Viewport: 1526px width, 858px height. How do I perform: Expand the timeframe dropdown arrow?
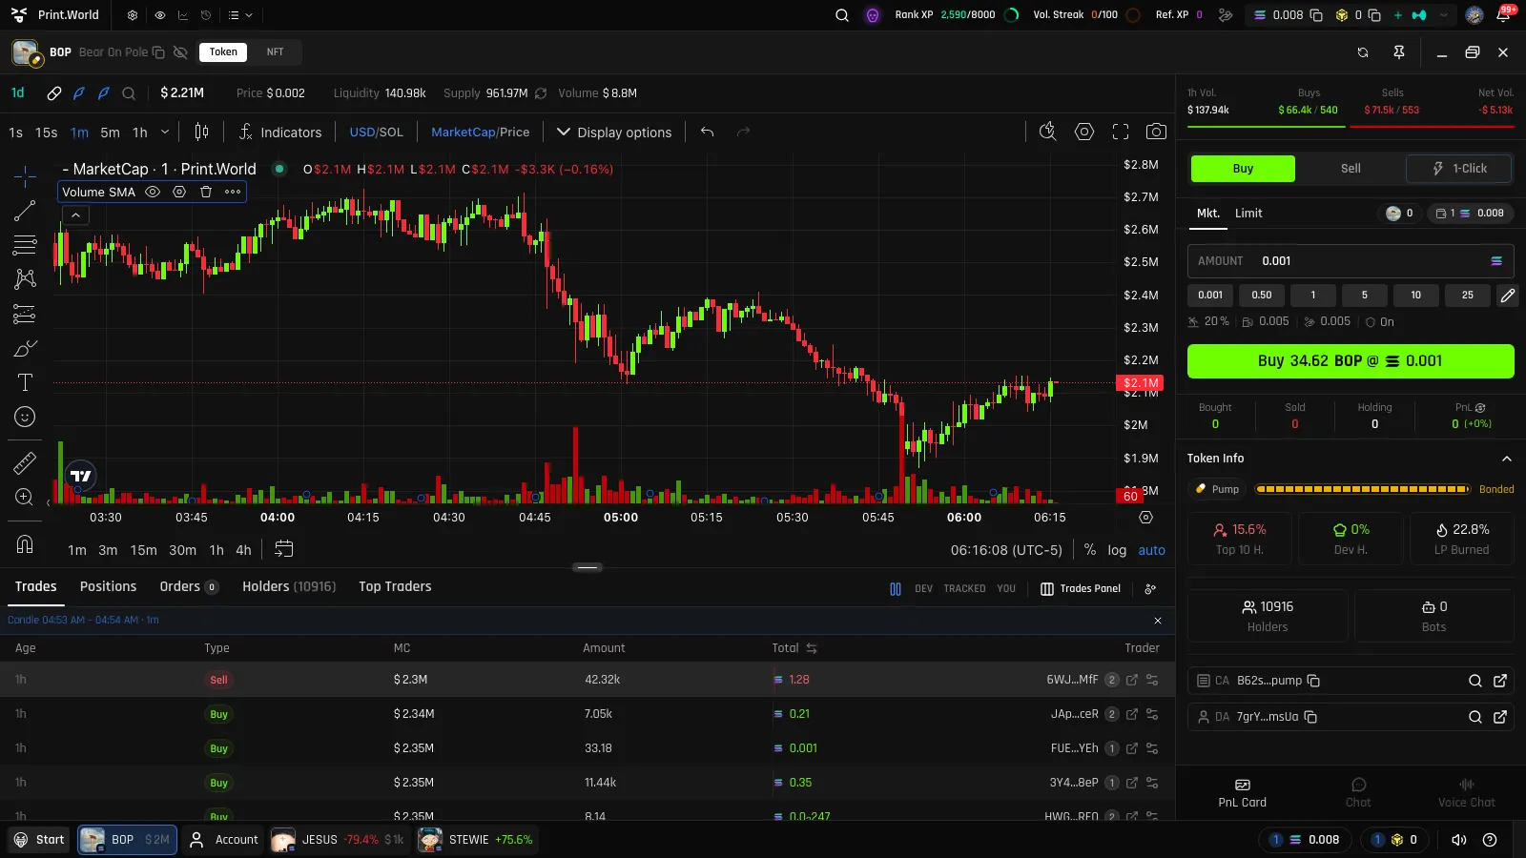[x=165, y=132]
